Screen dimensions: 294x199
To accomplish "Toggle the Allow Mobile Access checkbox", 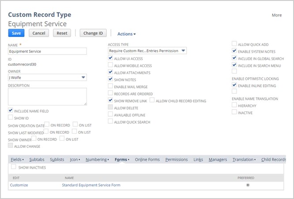I will (110, 65).
